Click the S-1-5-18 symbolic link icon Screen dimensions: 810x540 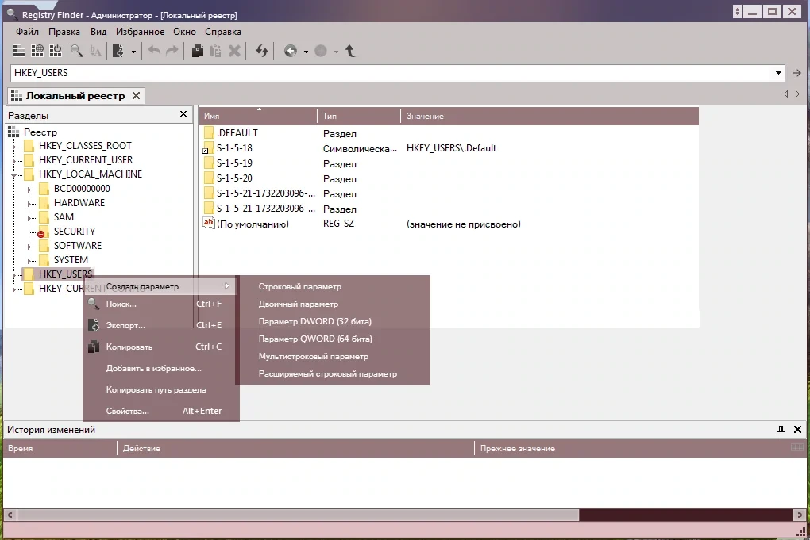[x=208, y=148]
